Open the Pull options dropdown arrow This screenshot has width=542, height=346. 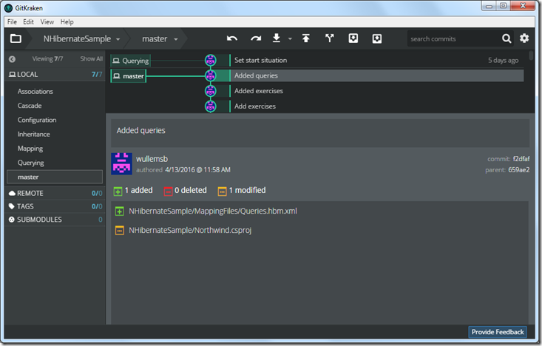(x=290, y=38)
